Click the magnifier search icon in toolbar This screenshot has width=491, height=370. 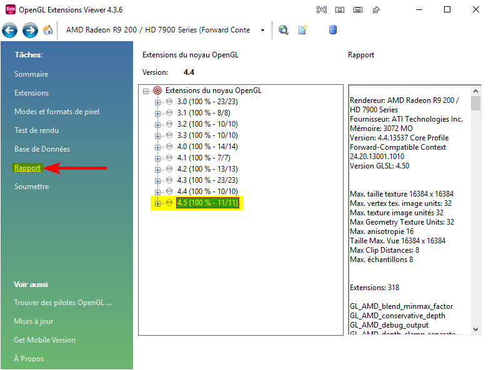[284, 30]
